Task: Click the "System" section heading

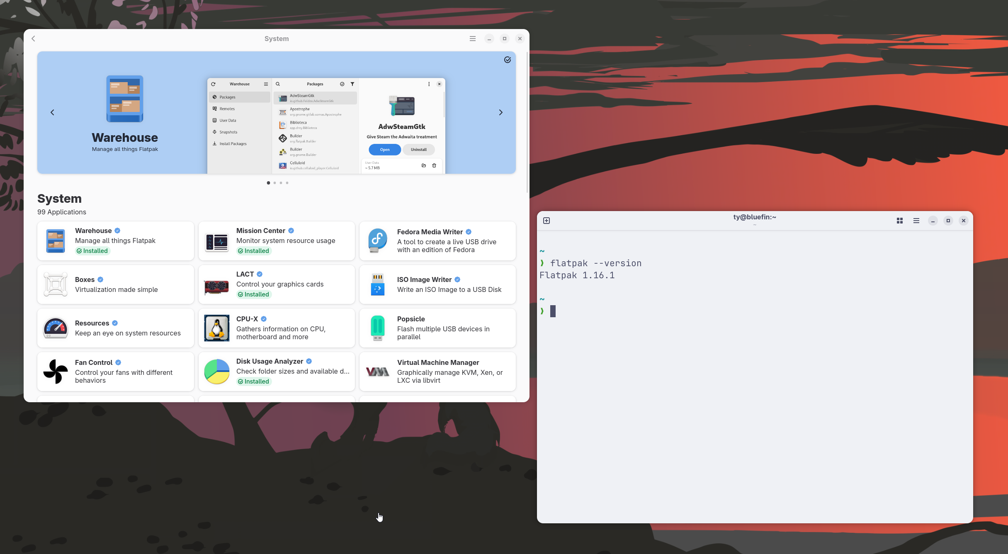Action: click(x=59, y=199)
